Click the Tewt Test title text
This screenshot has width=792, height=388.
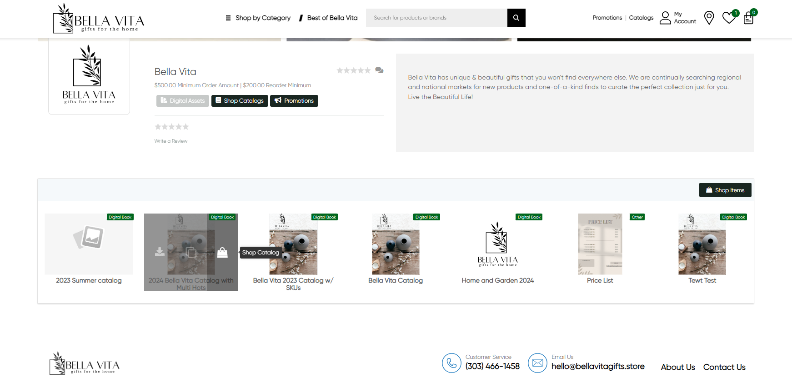pyautogui.click(x=702, y=280)
